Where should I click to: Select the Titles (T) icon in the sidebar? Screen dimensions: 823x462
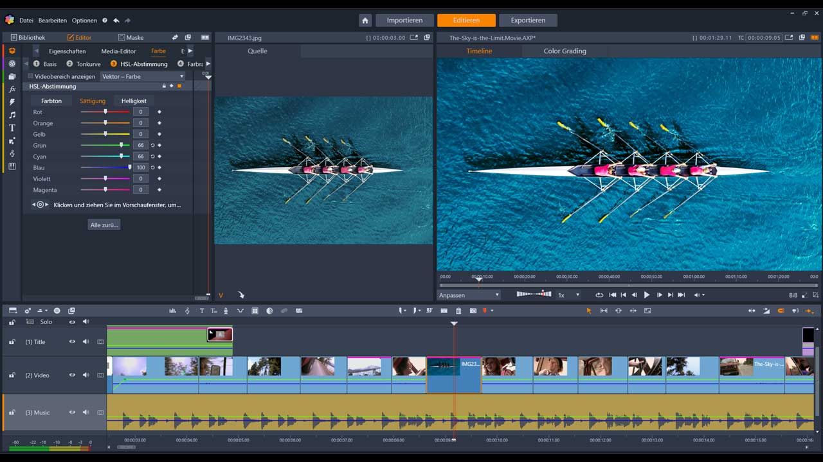click(x=12, y=128)
